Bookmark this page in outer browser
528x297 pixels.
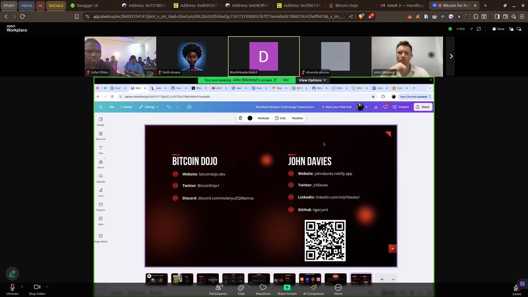tap(77, 16)
